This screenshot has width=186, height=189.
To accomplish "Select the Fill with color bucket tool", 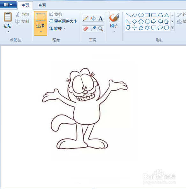I will click(93, 18).
